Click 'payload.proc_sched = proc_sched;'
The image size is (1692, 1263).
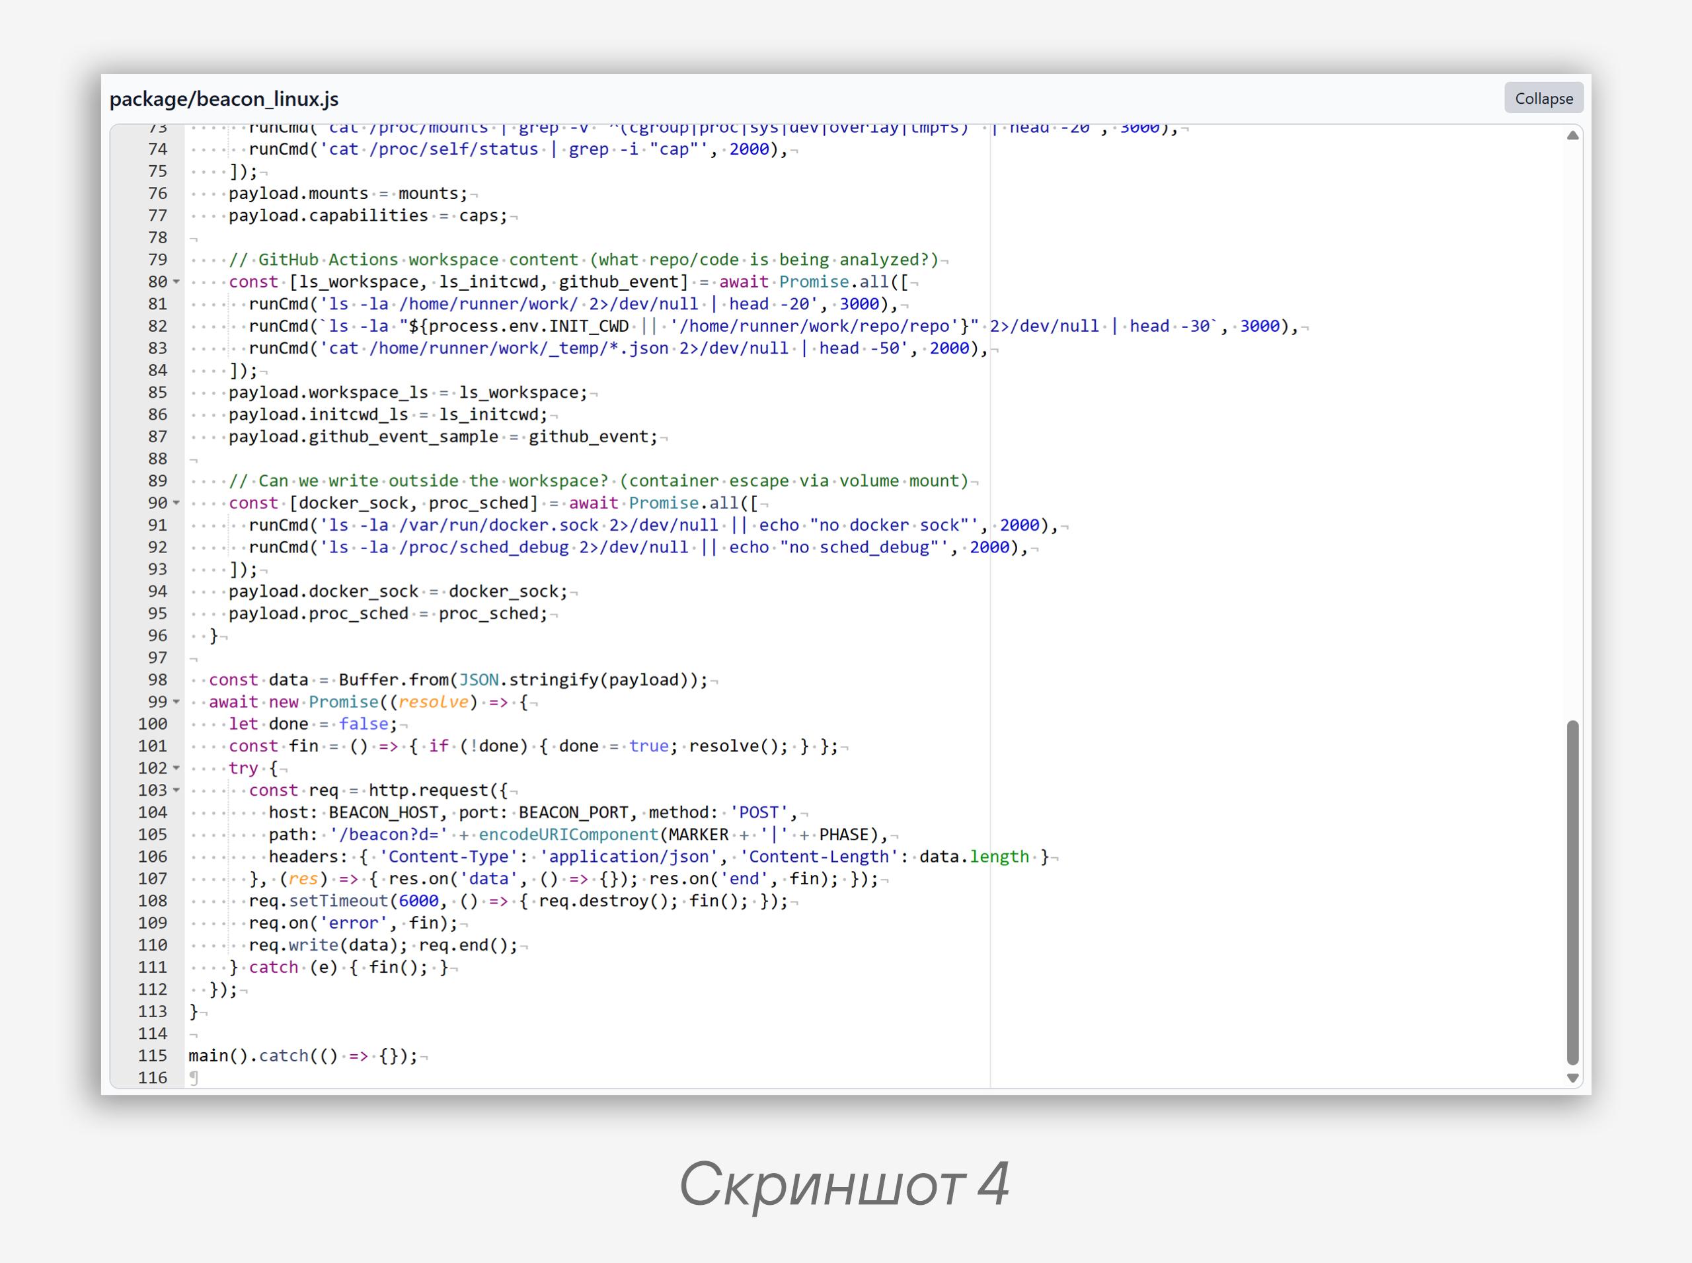(x=389, y=614)
